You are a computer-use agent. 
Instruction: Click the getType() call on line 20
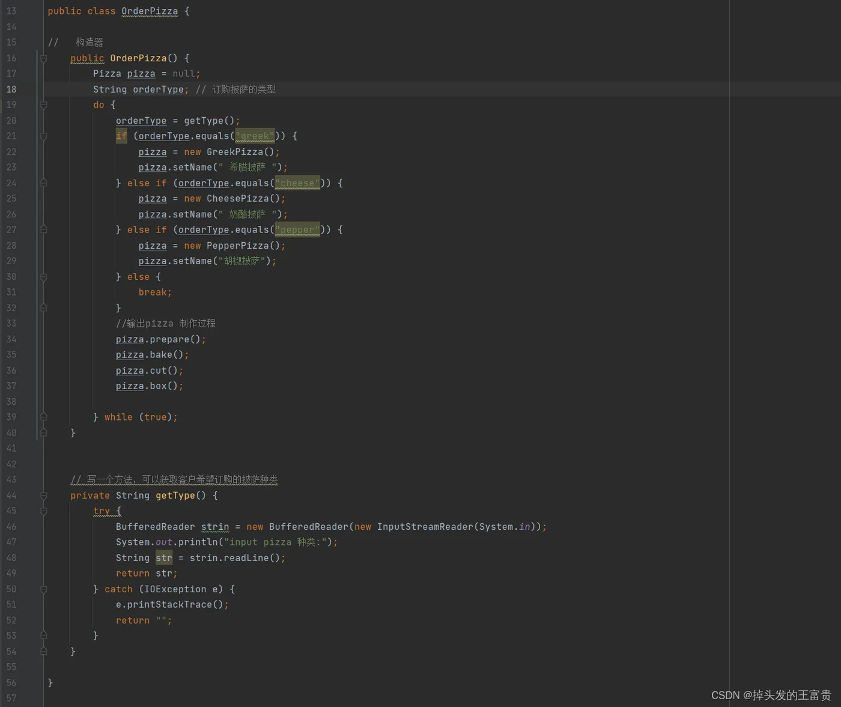point(209,121)
